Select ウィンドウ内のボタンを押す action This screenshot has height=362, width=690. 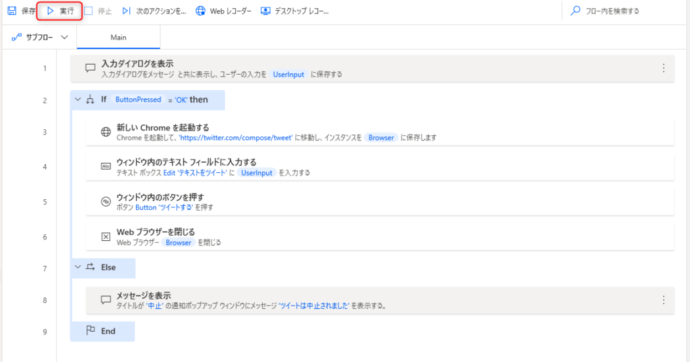coord(380,202)
